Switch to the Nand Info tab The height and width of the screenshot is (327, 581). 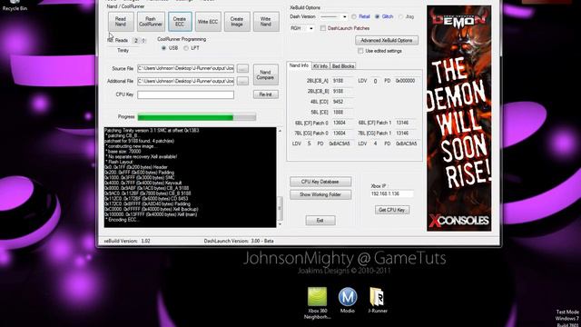299,65
